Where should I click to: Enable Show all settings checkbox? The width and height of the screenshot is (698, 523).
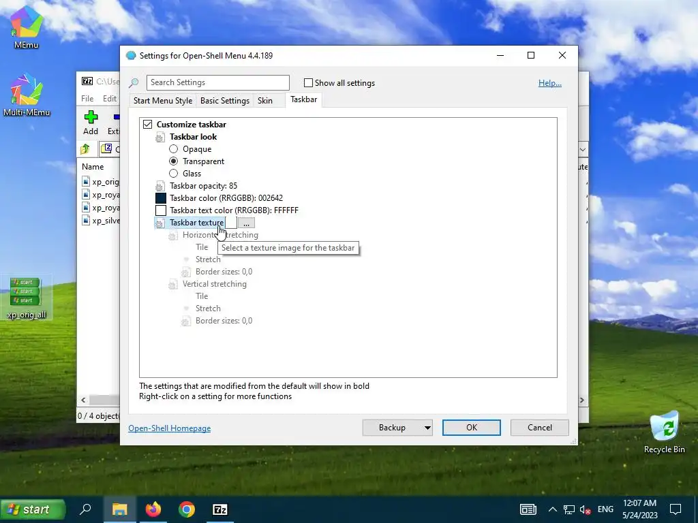(308, 82)
